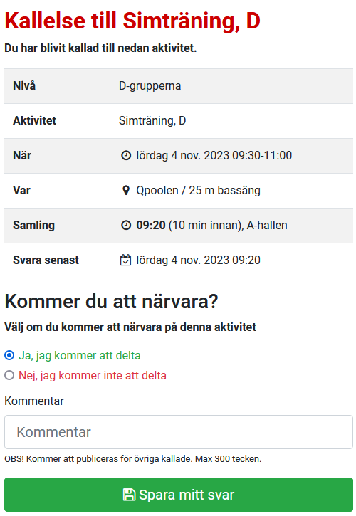This screenshot has width=356, height=516.
Task: Select the 'Ja, jag kommer att delta' radio button
Action: tap(9, 355)
